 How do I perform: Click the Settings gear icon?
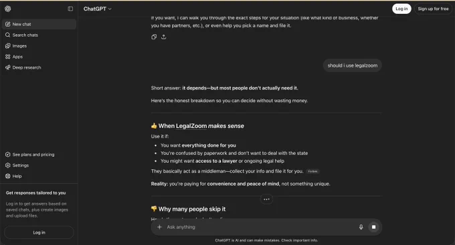pos(8,166)
